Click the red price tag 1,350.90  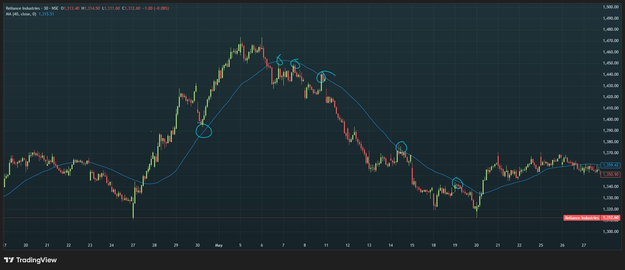[610, 175]
